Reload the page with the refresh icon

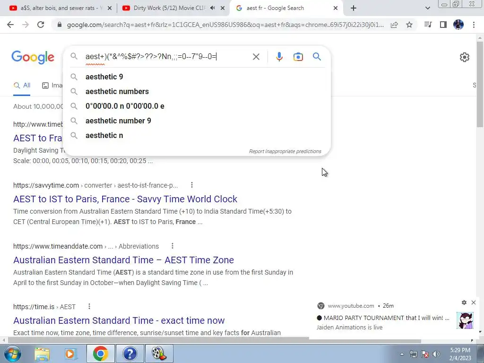[41, 25]
